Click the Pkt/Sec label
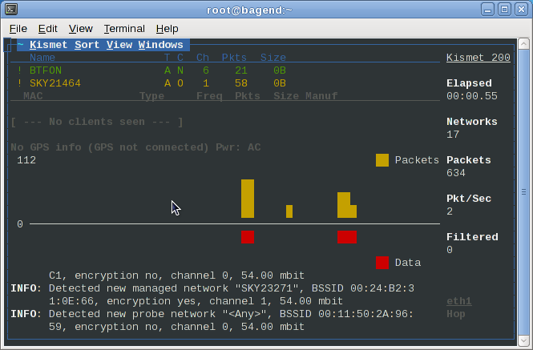Screen dimensions: 533x350 (469, 199)
